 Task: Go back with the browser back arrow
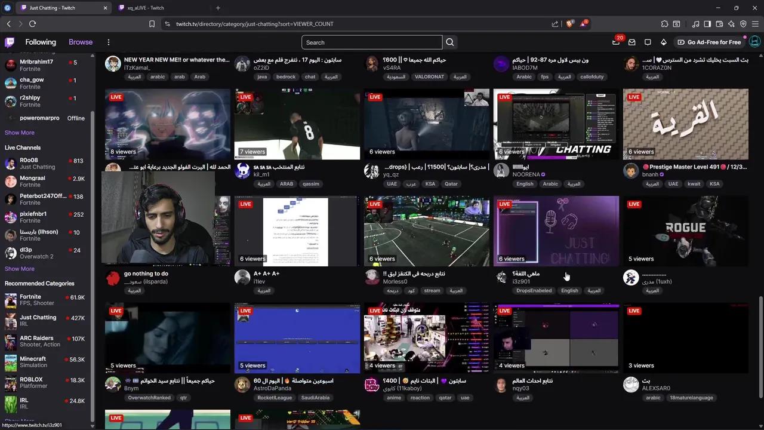(x=8, y=24)
